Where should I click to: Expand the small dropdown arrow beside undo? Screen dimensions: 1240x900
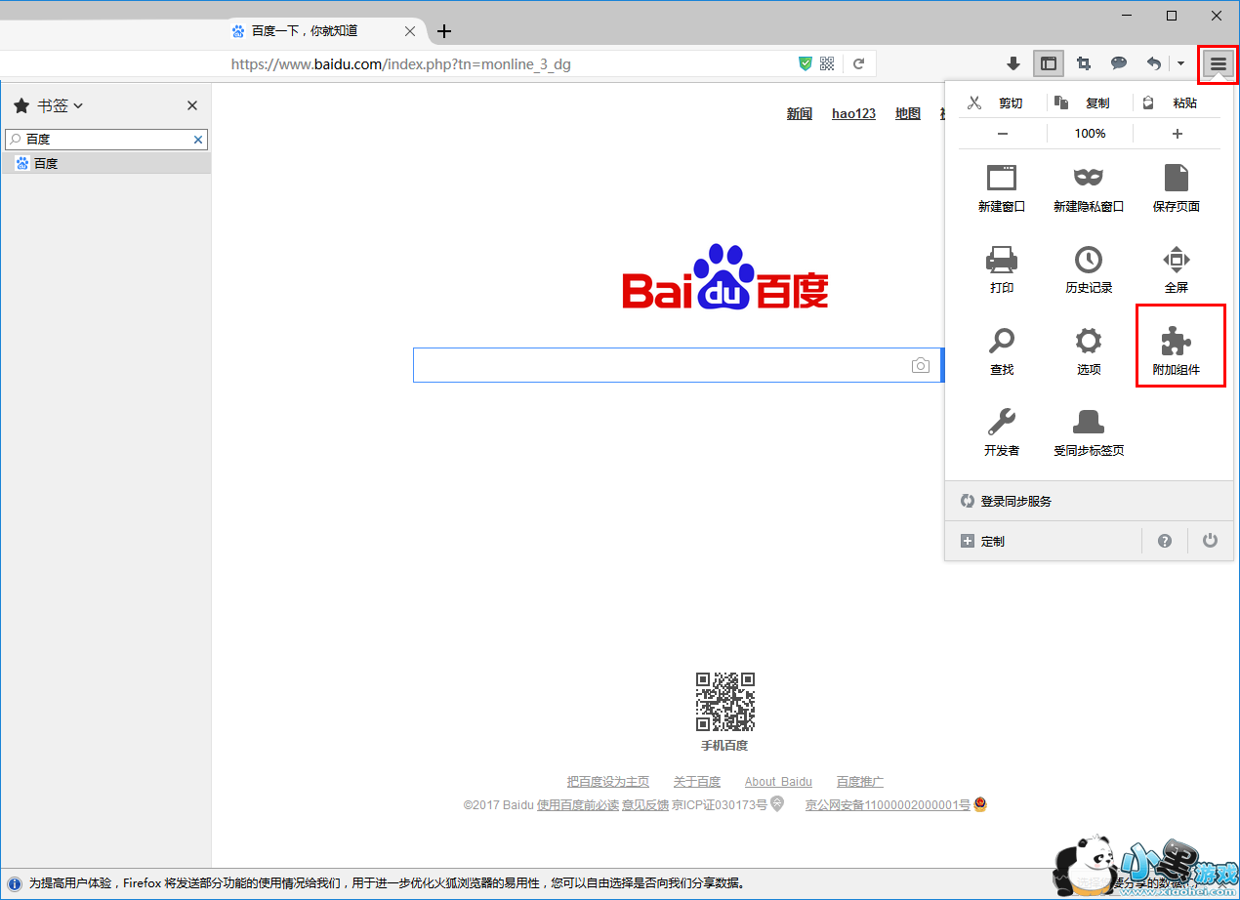(1180, 63)
